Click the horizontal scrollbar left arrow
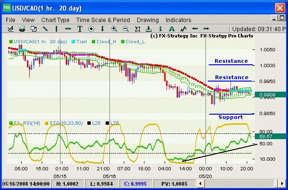288x190 pixels. (x=200, y=183)
